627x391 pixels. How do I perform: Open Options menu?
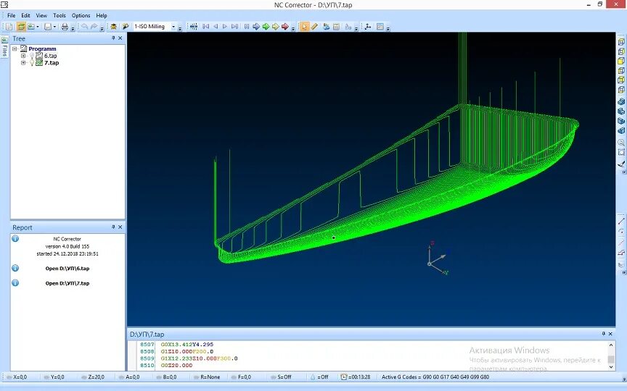pyautogui.click(x=81, y=15)
